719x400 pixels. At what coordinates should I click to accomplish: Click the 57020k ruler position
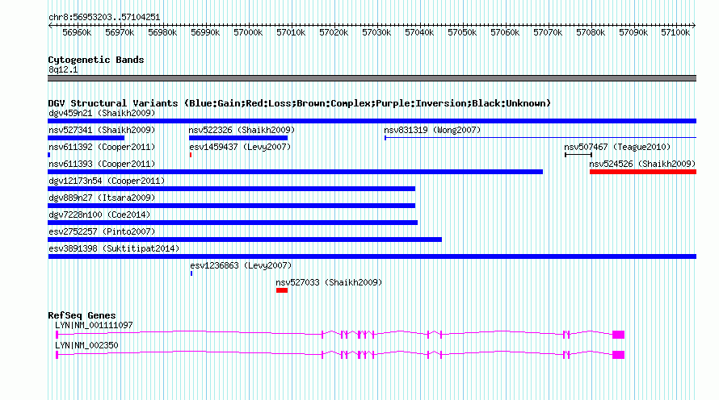tap(334, 32)
